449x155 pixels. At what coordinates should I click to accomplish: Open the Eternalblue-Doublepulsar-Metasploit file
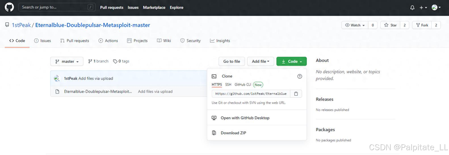click(98, 91)
